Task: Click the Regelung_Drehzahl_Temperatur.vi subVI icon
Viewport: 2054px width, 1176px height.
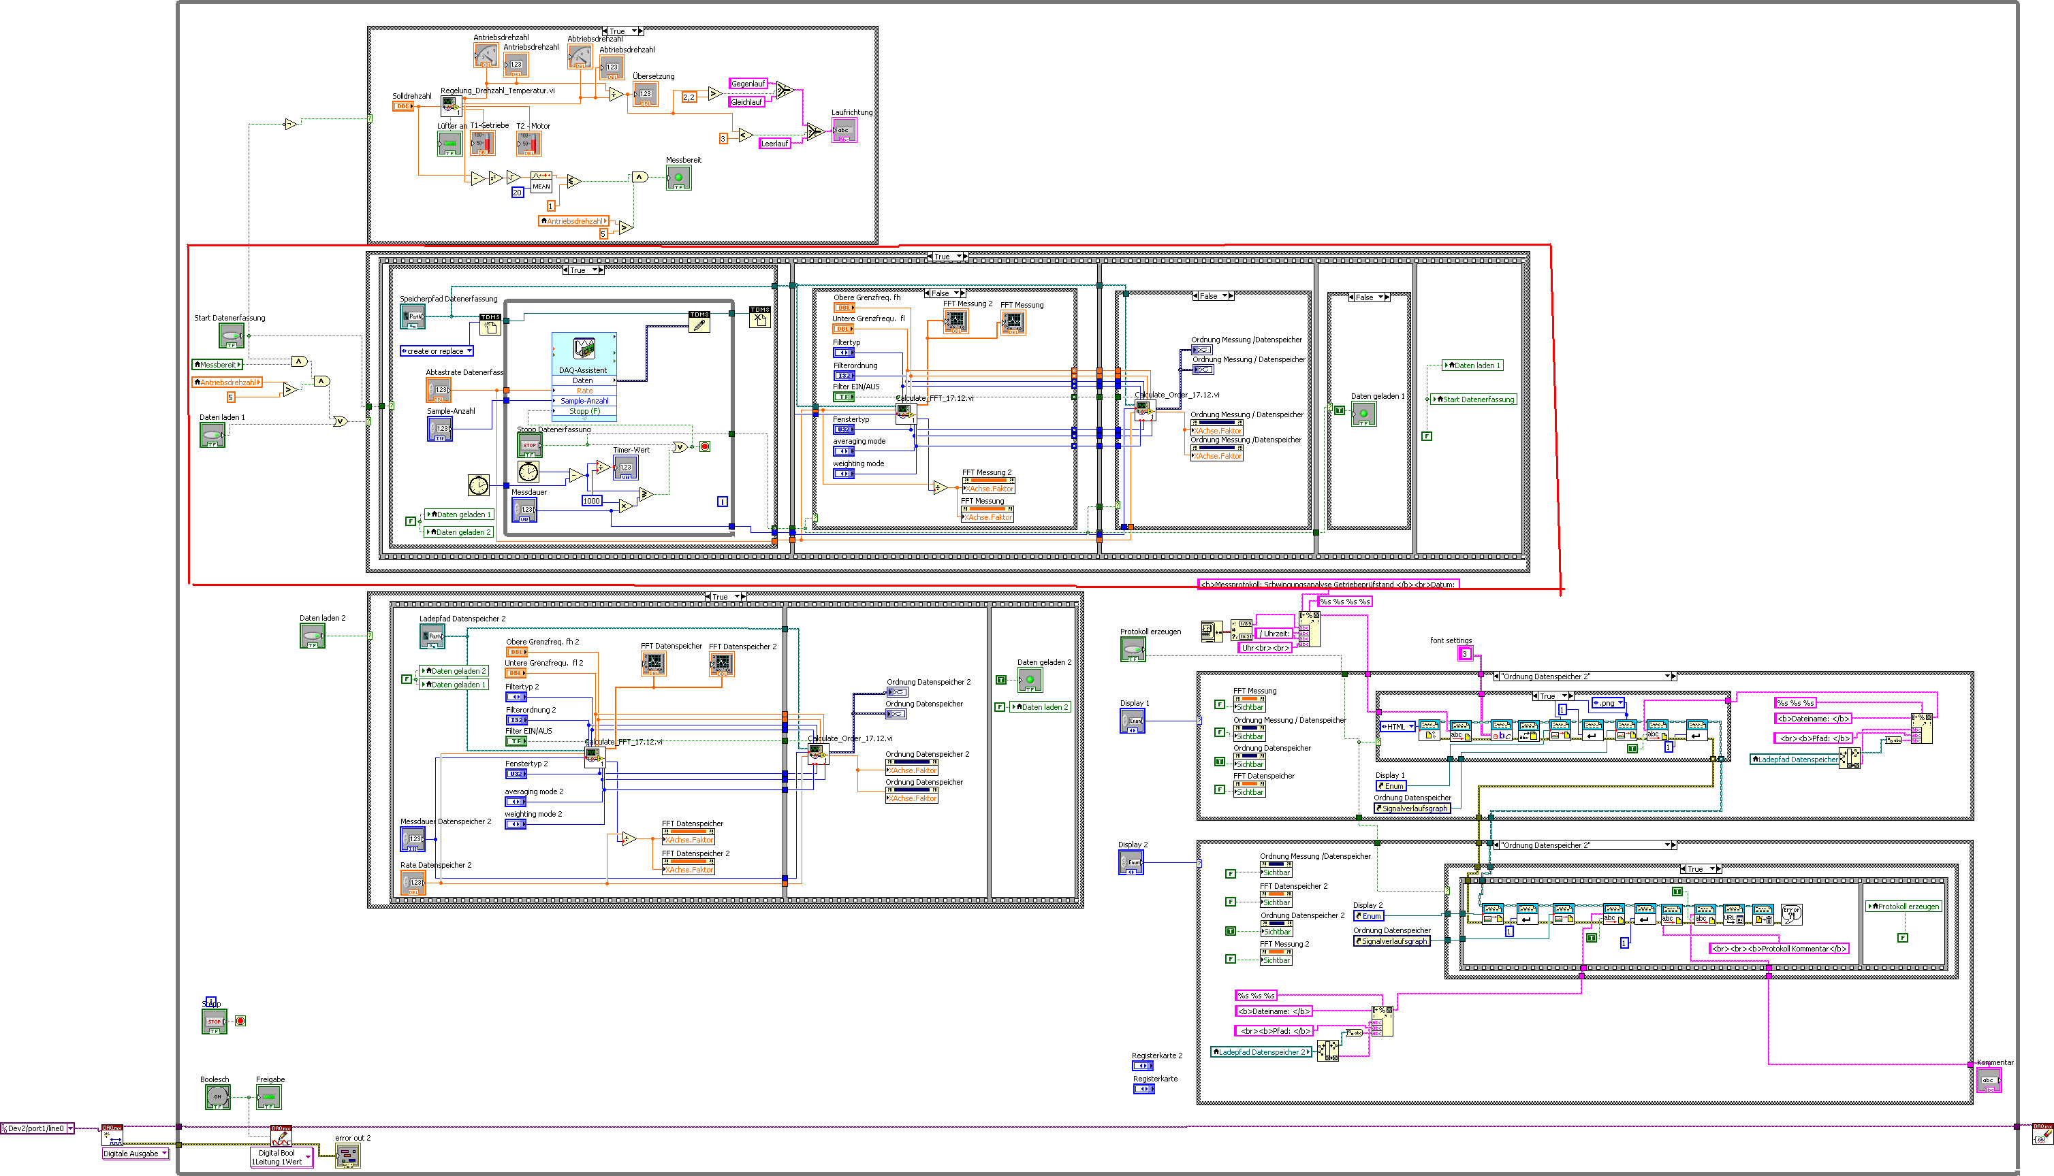Action: (x=451, y=105)
